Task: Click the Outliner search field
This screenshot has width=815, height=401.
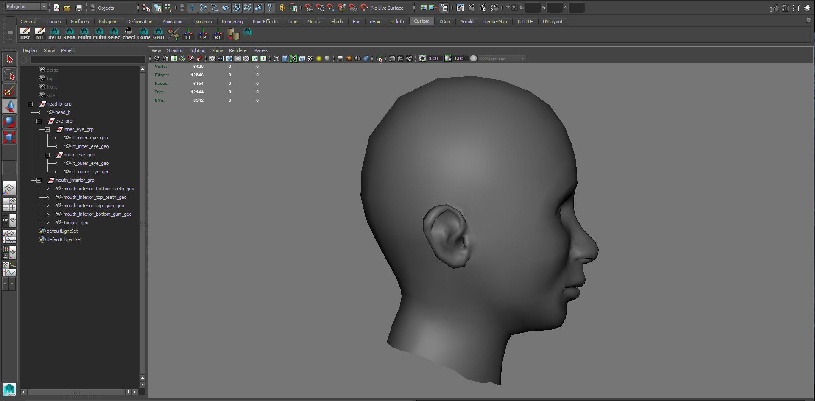Action: (87, 59)
